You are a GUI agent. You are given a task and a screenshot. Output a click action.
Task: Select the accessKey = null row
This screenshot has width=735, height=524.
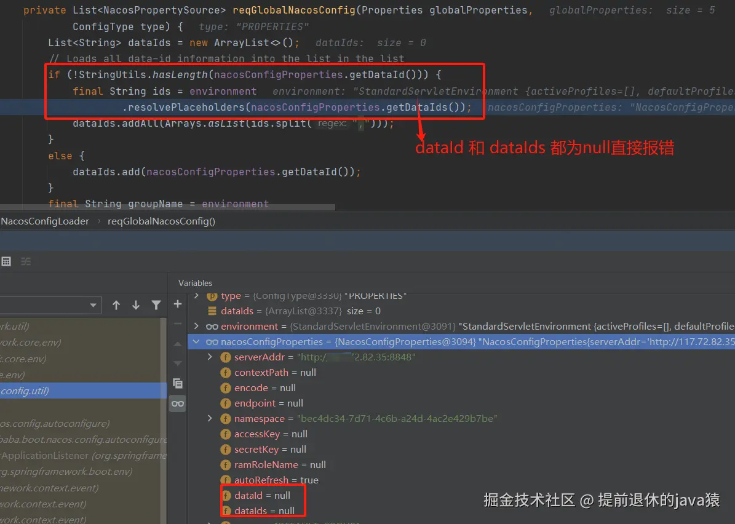(461, 434)
